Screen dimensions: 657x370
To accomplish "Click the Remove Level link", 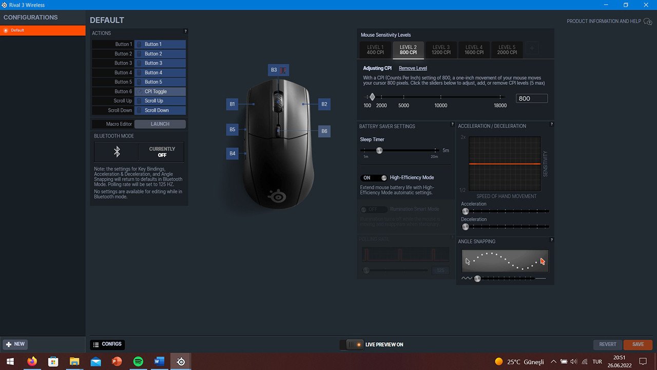I will pyautogui.click(x=413, y=68).
